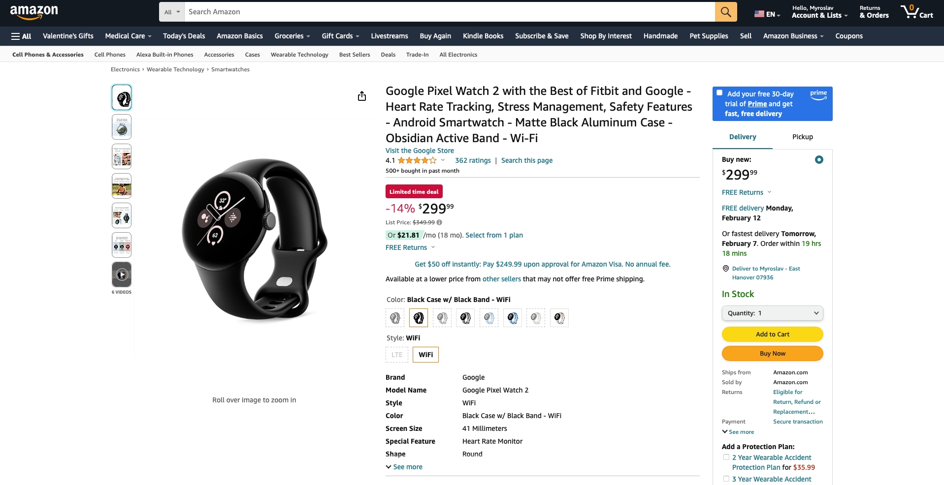Image resolution: width=944 pixels, height=485 pixels.
Task: Click the orange search magnifier button
Action: [726, 12]
